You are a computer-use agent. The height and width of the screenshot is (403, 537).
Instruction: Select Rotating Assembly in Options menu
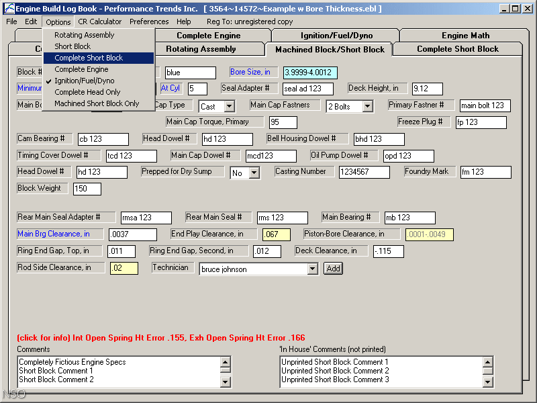[x=99, y=35]
